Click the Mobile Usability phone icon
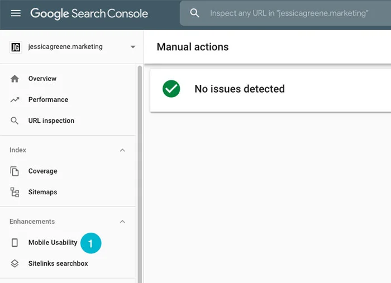Screen dimensions: 391x283 (15, 242)
